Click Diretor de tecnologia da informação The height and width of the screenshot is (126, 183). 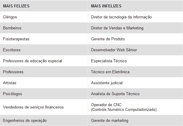tap(121, 17)
